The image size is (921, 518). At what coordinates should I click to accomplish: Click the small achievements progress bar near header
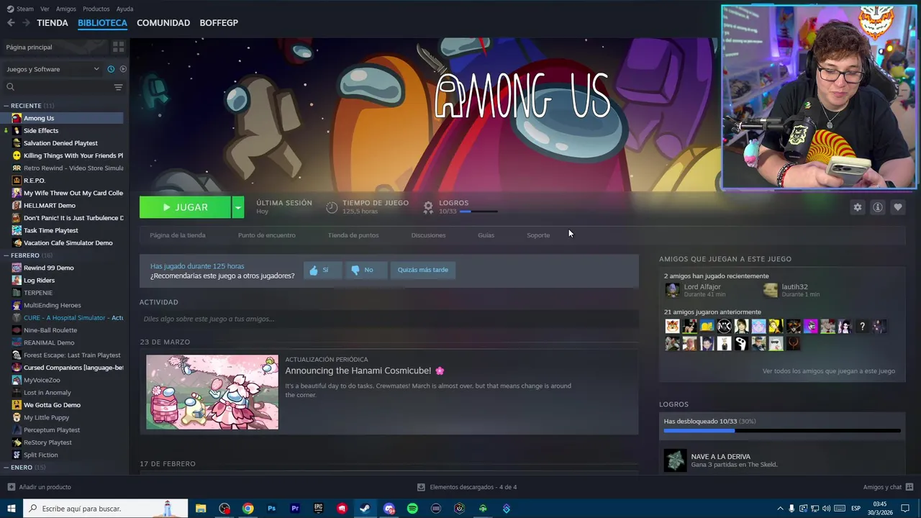pos(478,212)
